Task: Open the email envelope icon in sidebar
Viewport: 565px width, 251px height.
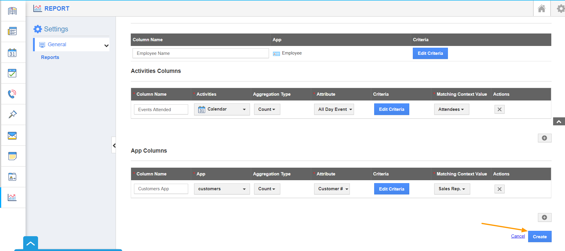Action: click(12, 135)
